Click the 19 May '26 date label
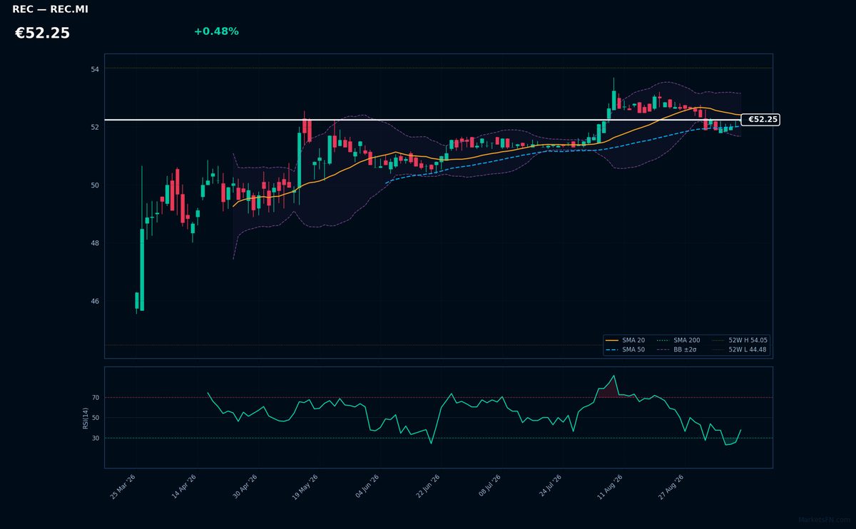This screenshot has height=529, width=856. 305,487
